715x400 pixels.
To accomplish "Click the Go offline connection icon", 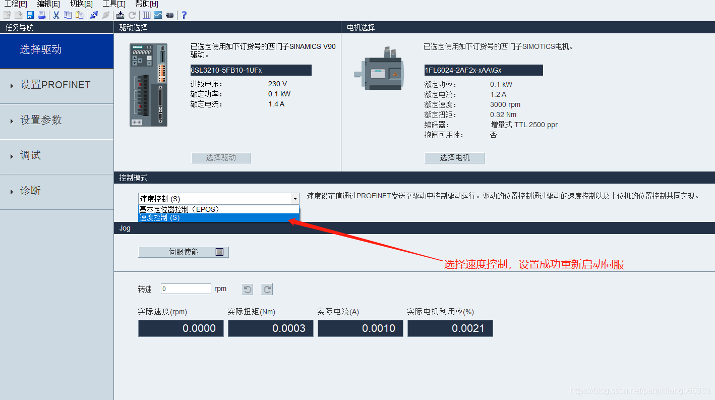I will click(105, 15).
